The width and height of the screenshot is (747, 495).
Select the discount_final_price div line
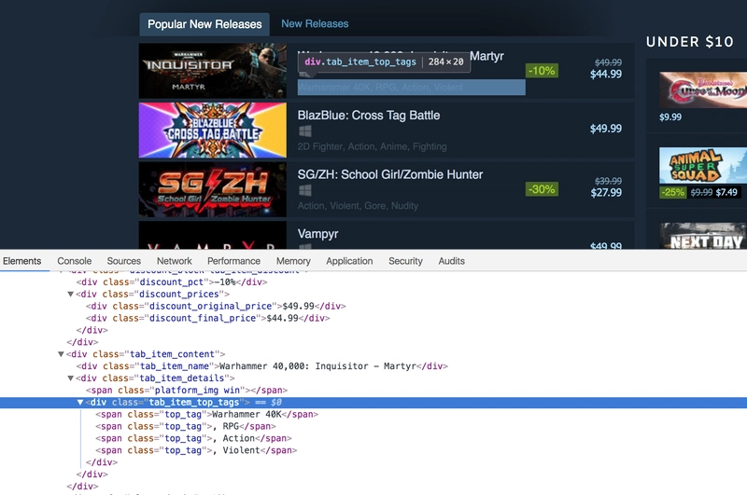tap(207, 318)
